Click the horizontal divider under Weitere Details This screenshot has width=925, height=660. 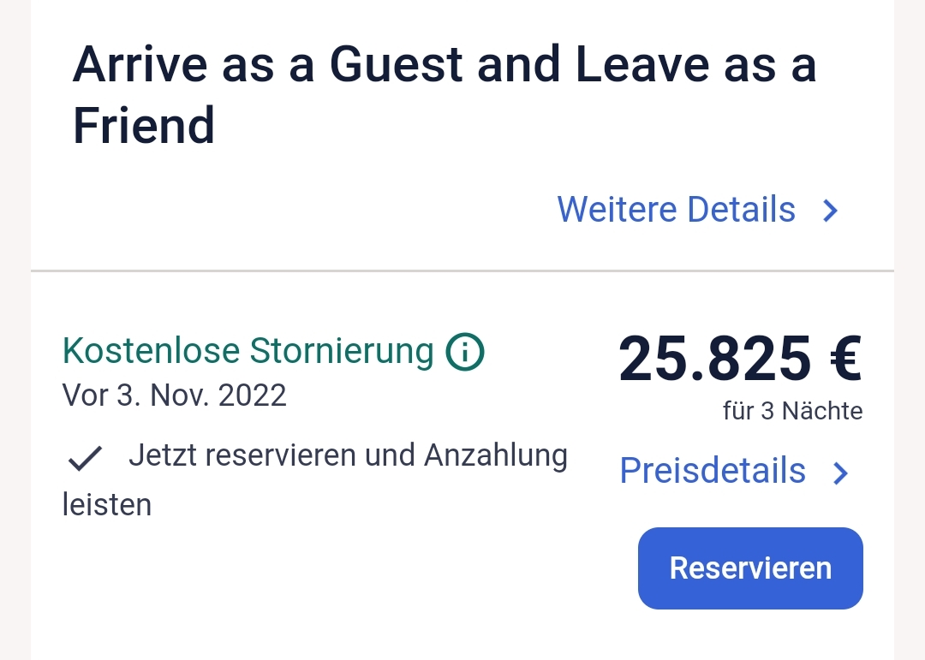pyautogui.click(x=462, y=271)
